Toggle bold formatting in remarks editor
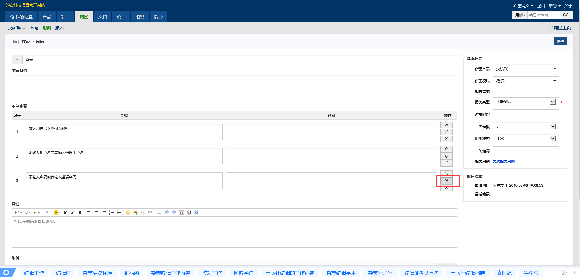Screen dimensions: 580x277 65,213
